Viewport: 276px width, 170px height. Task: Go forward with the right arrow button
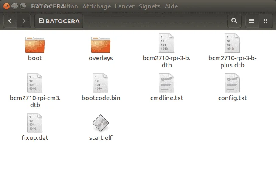click(x=24, y=21)
